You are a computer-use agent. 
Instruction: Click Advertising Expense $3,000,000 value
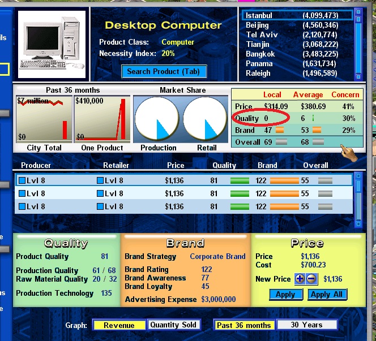pyautogui.click(x=219, y=299)
